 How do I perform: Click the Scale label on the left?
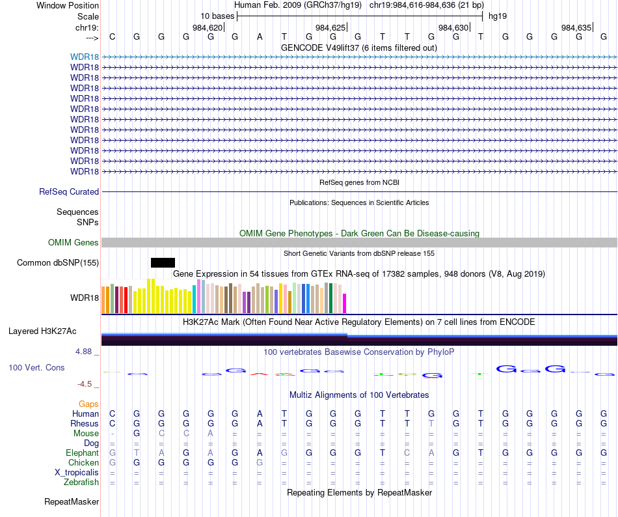coord(88,16)
